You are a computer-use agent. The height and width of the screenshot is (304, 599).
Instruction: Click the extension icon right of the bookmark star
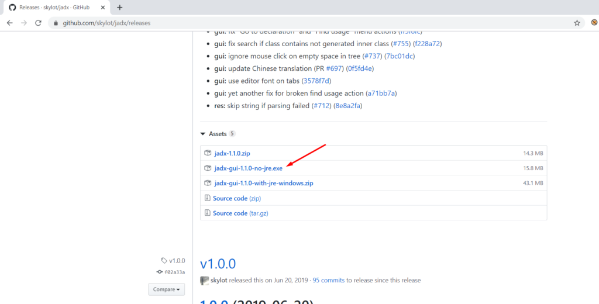click(x=594, y=23)
